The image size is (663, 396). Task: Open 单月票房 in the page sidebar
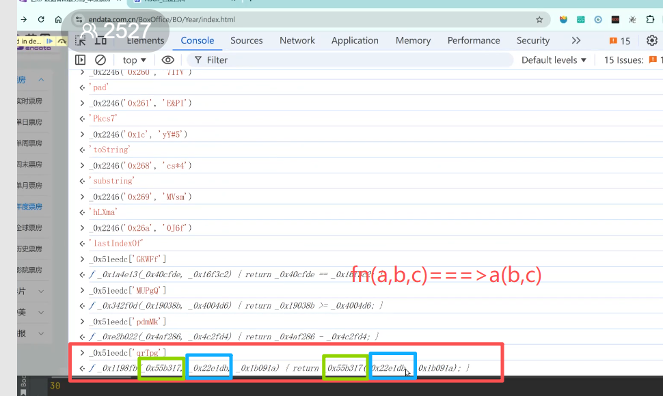29,186
